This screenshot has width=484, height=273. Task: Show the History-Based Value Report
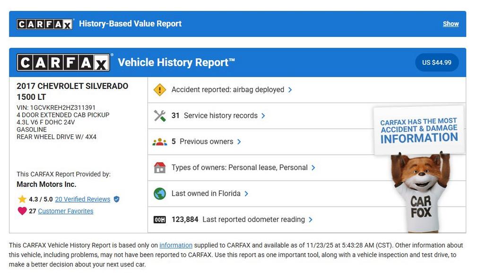click(x=450, y=24)
